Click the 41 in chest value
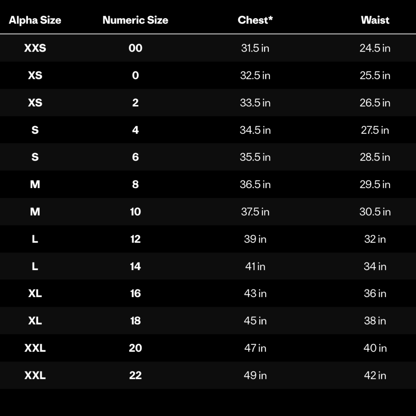Screen dimensions: 416x416 (x=255, y=266)
